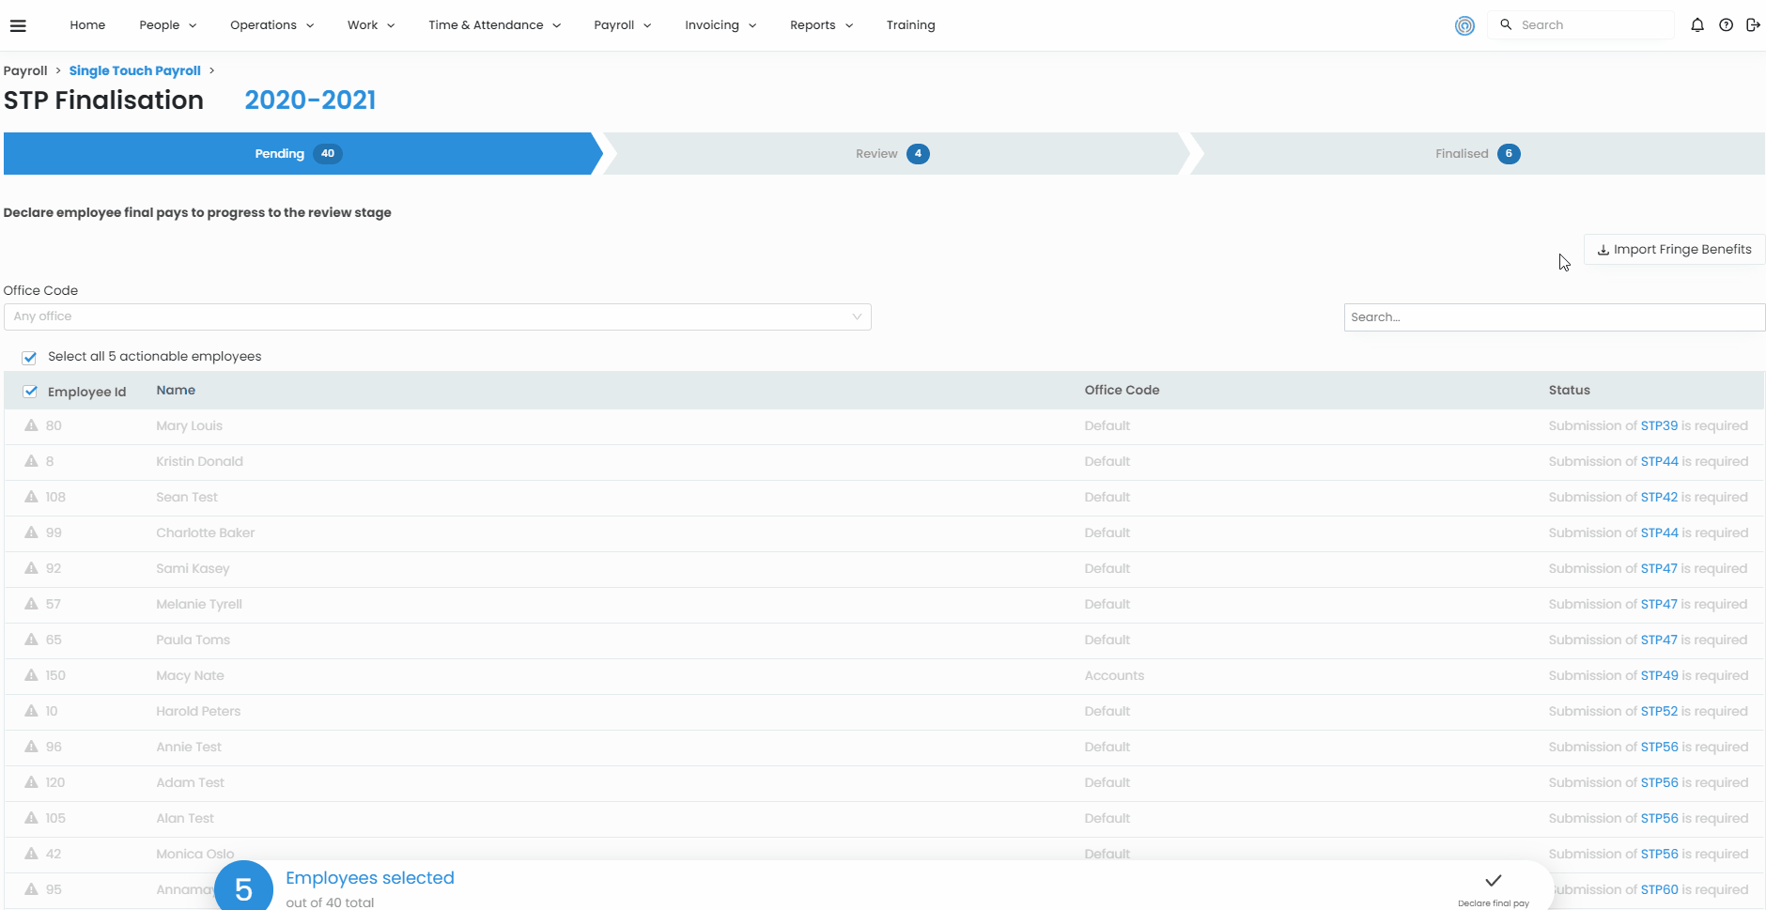
Task: Switch to the Finalised stage tab
Action: 1476,154
